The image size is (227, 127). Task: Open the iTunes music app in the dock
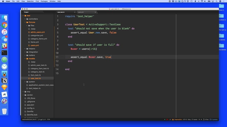[x=4, y=32]
